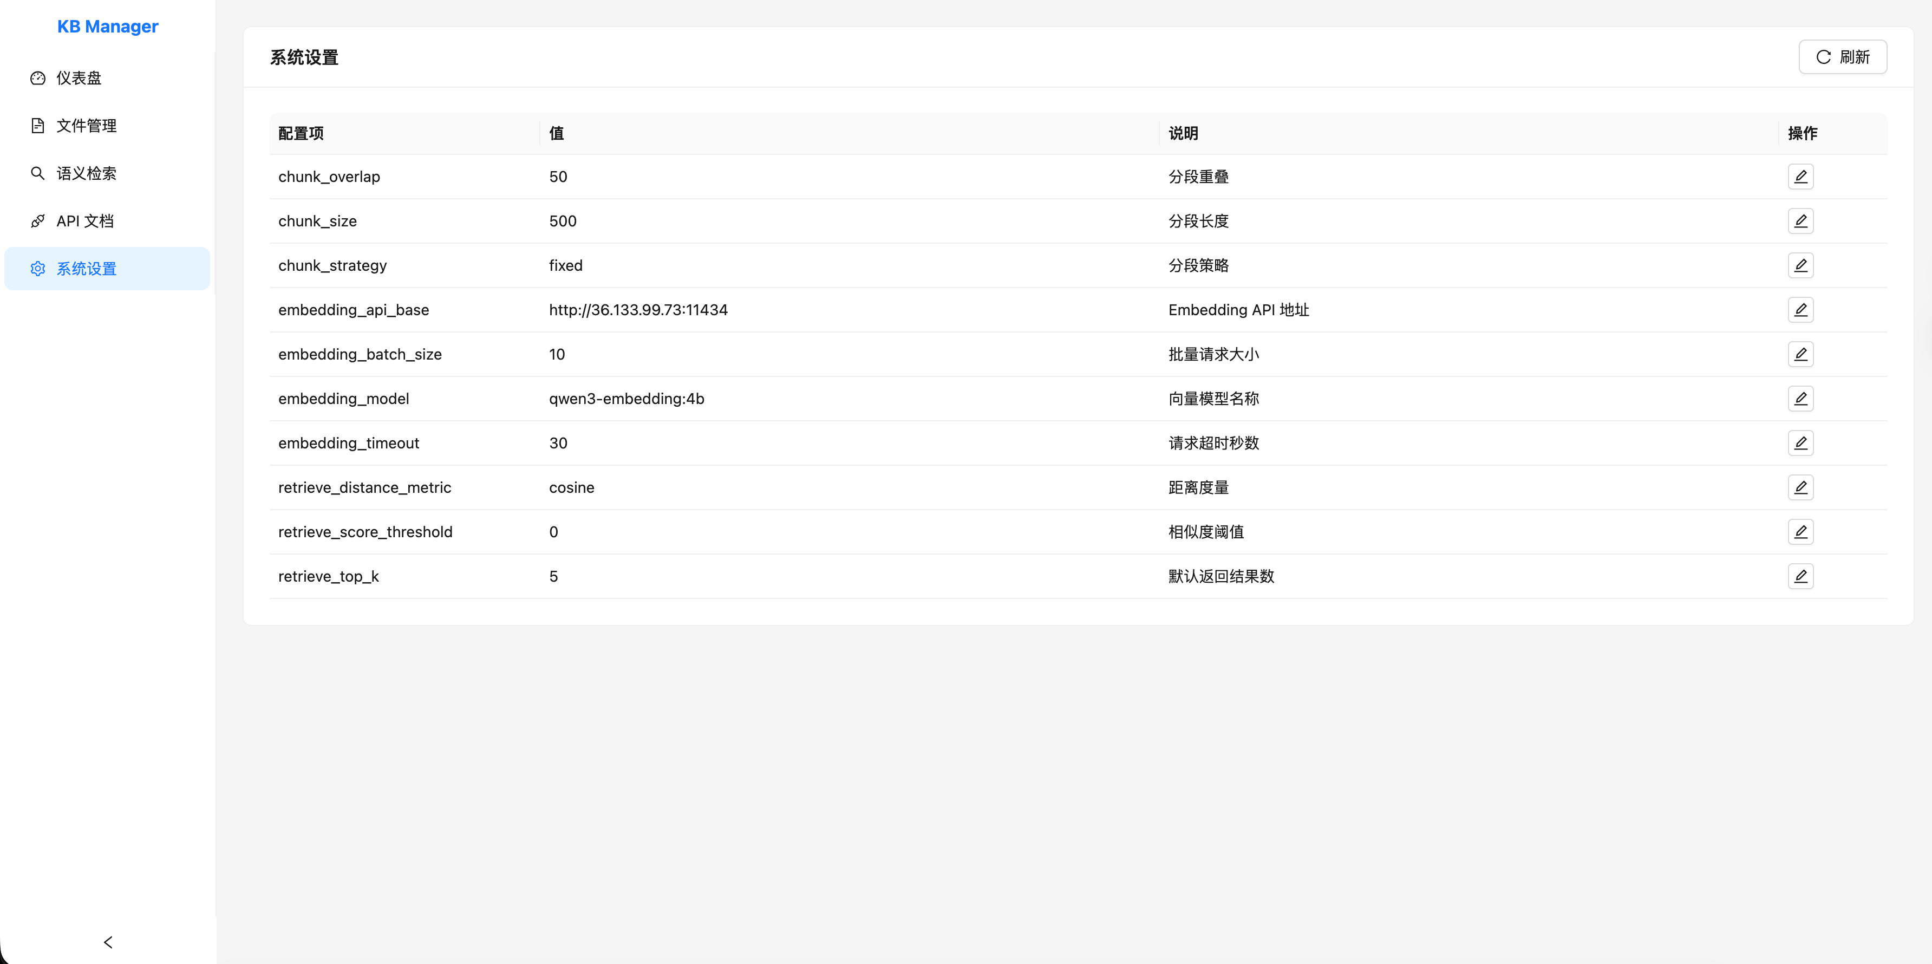Edit the retrieve_score_threshold setting
The height and width of the screenshot is (964, 1932).
[1800, 531]
